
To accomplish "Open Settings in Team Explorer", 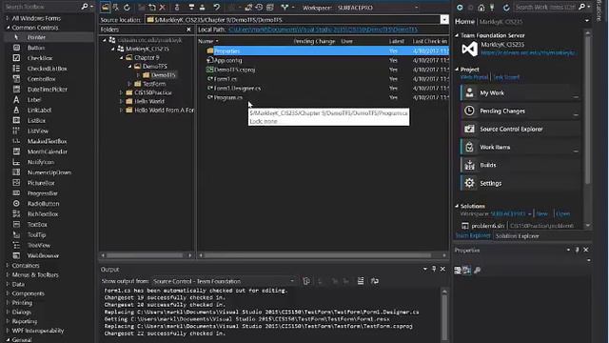I will (521, 183).
